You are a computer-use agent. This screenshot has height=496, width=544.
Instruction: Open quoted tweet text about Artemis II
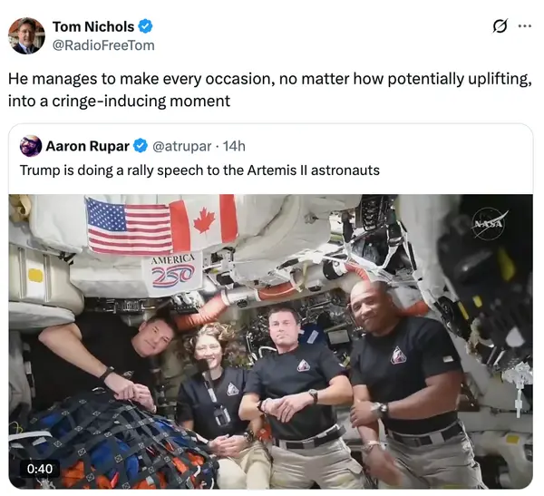tap(199, 170)
